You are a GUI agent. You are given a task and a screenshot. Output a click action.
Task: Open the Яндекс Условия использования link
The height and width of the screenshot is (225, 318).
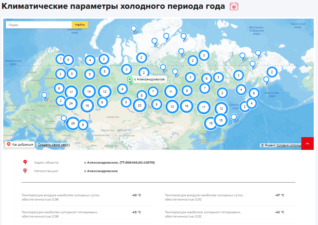click(289, 145)
